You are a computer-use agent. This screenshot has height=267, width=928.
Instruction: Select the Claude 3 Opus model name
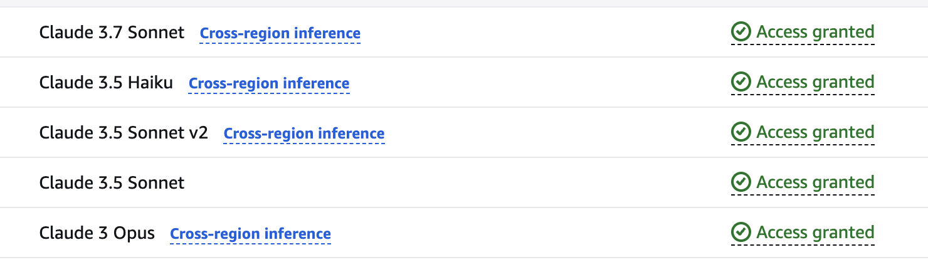point(97,233)
